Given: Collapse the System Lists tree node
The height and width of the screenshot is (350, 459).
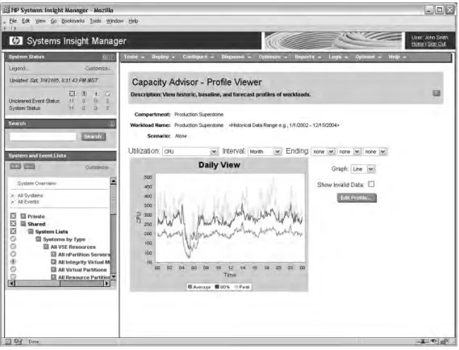Looking at the screenshot, I should (31, 231).
